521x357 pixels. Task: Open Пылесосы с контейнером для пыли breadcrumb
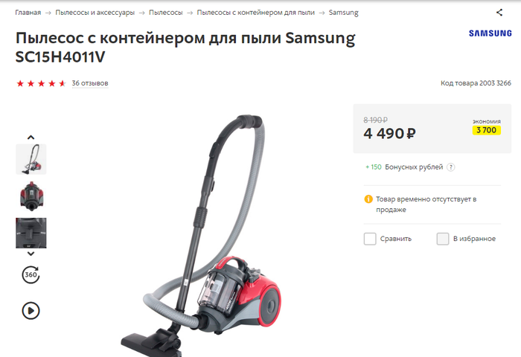pos(255,13)
